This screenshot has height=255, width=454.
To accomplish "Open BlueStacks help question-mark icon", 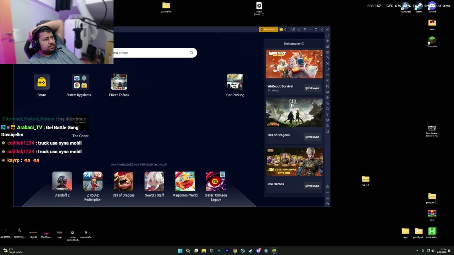I will (299, 29).
